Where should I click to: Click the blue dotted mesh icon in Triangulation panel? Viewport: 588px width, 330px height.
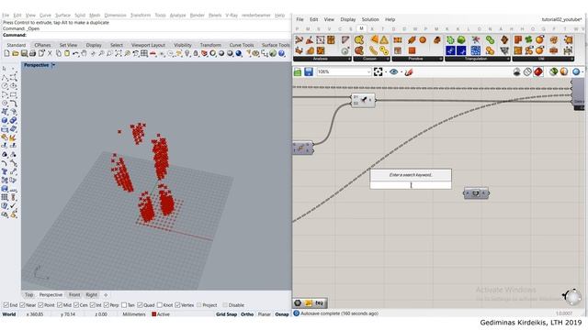[476, 50]
